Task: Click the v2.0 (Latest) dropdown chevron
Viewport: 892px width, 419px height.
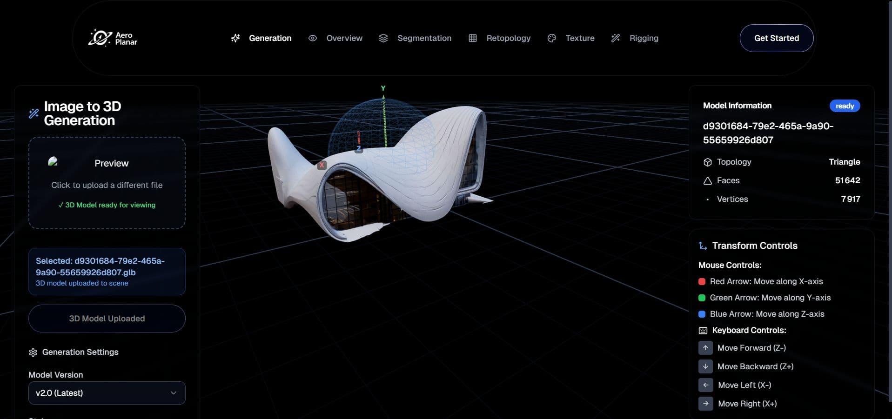Action: coord(174,393)
